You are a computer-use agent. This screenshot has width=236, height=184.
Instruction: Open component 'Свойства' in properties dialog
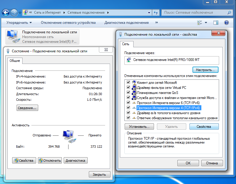click(x=204, y=127)
